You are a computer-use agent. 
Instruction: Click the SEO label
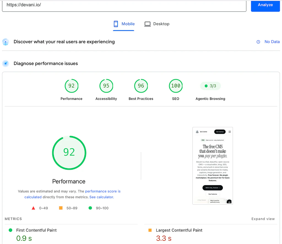(175, 99)
